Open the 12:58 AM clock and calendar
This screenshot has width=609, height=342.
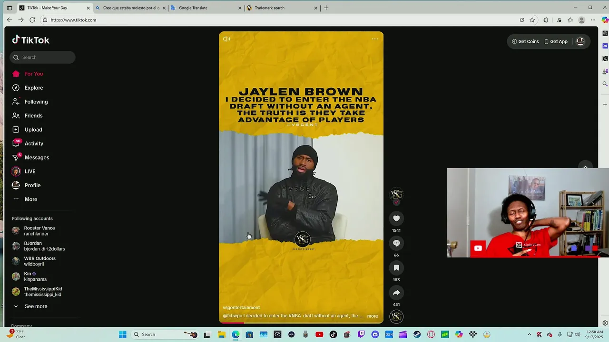[x=595, y=334]
